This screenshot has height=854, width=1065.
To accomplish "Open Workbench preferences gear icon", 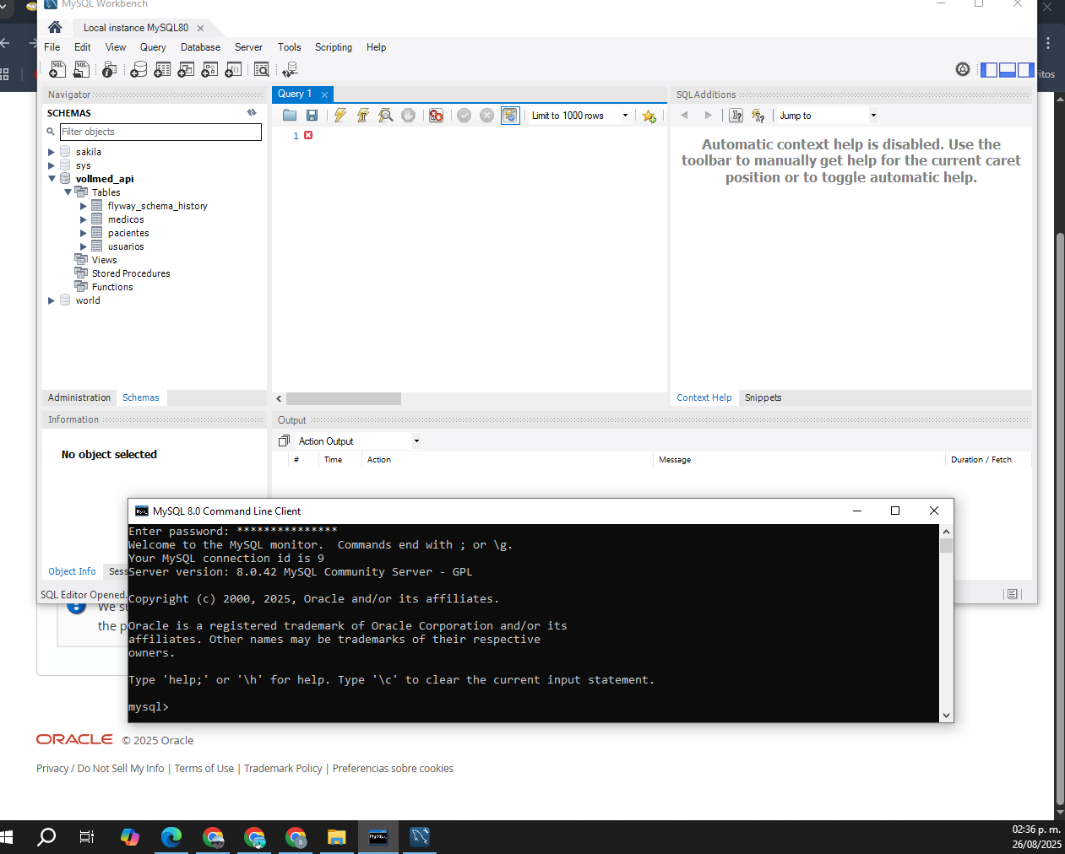I will (x=963, y=69).
